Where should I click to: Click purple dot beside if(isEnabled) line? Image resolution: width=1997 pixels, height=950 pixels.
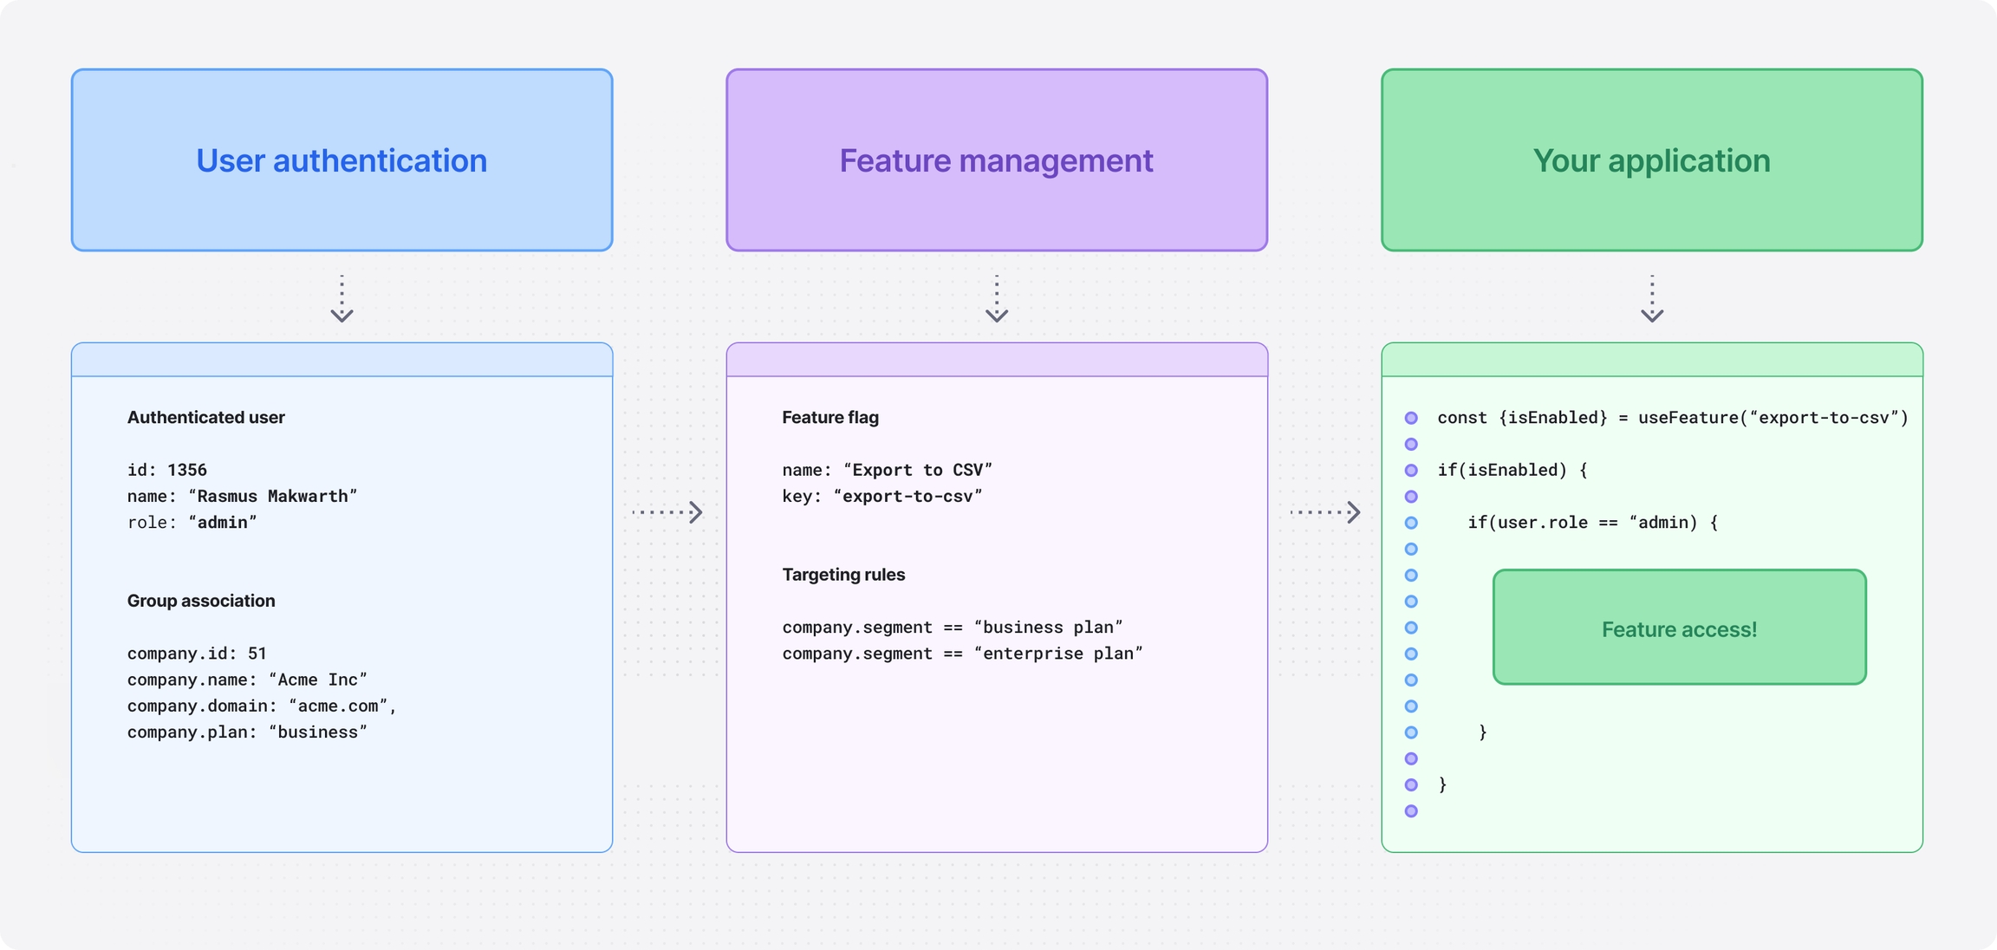[x=1411, y=471]
